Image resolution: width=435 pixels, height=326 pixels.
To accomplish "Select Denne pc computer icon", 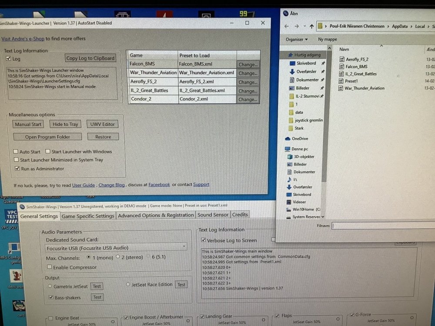I will pyautogui.click(x=288, y=149).
